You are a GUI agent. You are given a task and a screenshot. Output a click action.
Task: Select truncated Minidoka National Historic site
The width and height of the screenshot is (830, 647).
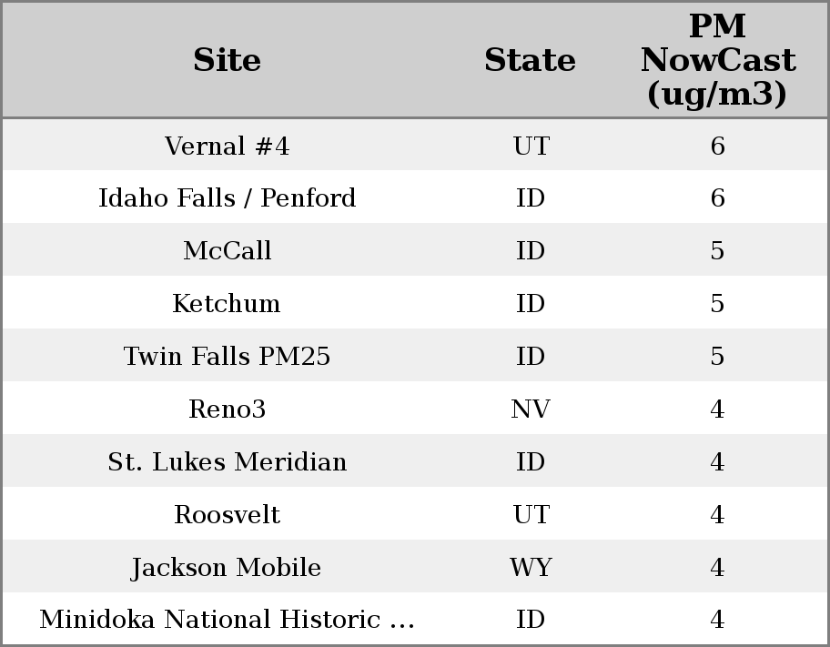pyautogui.click(x=227, y=620)
